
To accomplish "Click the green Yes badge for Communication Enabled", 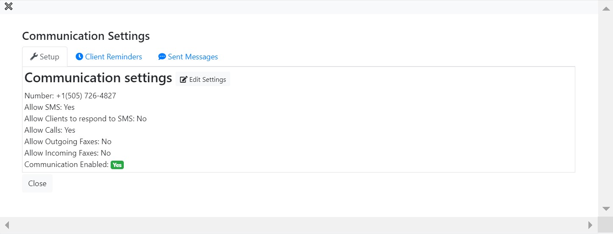I will [117, 165].
